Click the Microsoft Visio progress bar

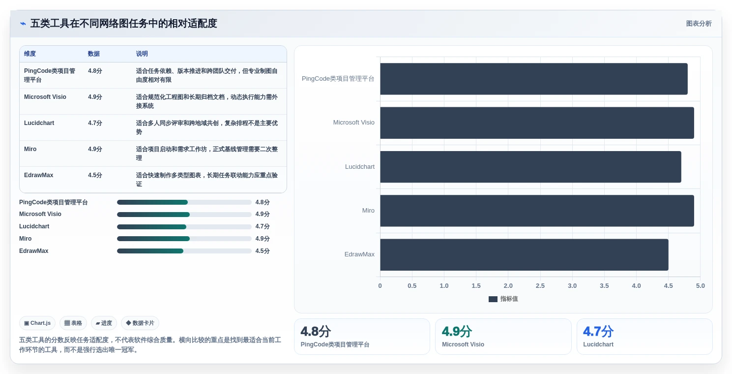click(184, 215)
